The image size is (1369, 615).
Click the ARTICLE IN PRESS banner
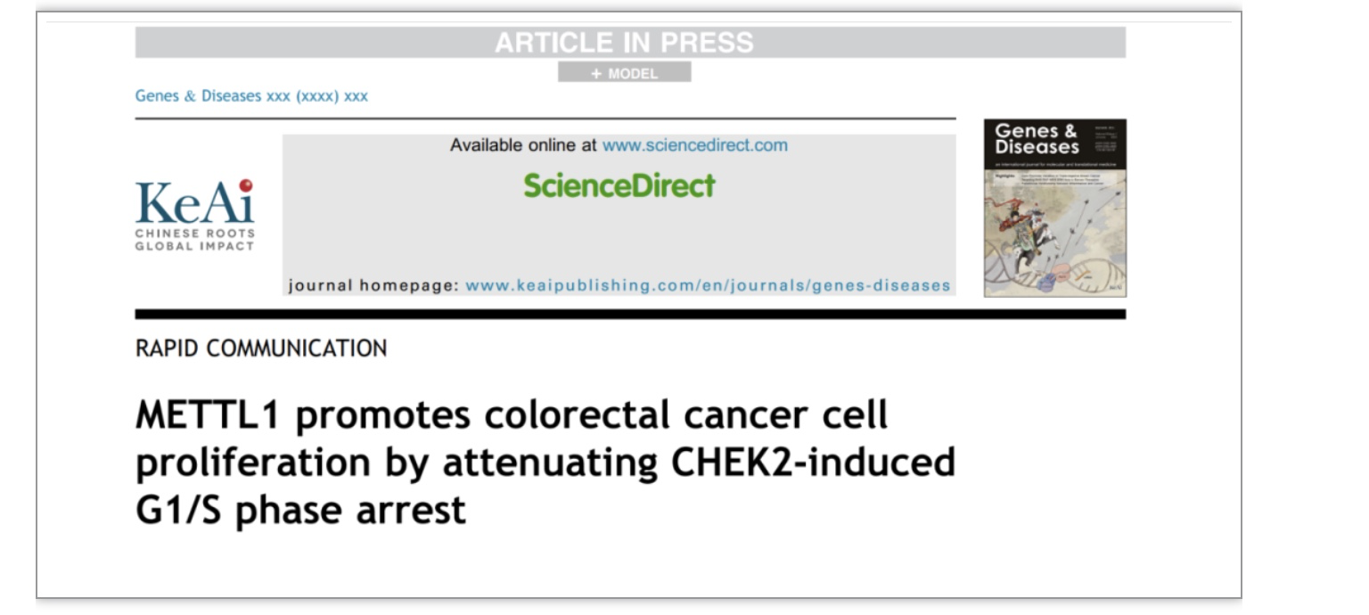coord(630,42)
